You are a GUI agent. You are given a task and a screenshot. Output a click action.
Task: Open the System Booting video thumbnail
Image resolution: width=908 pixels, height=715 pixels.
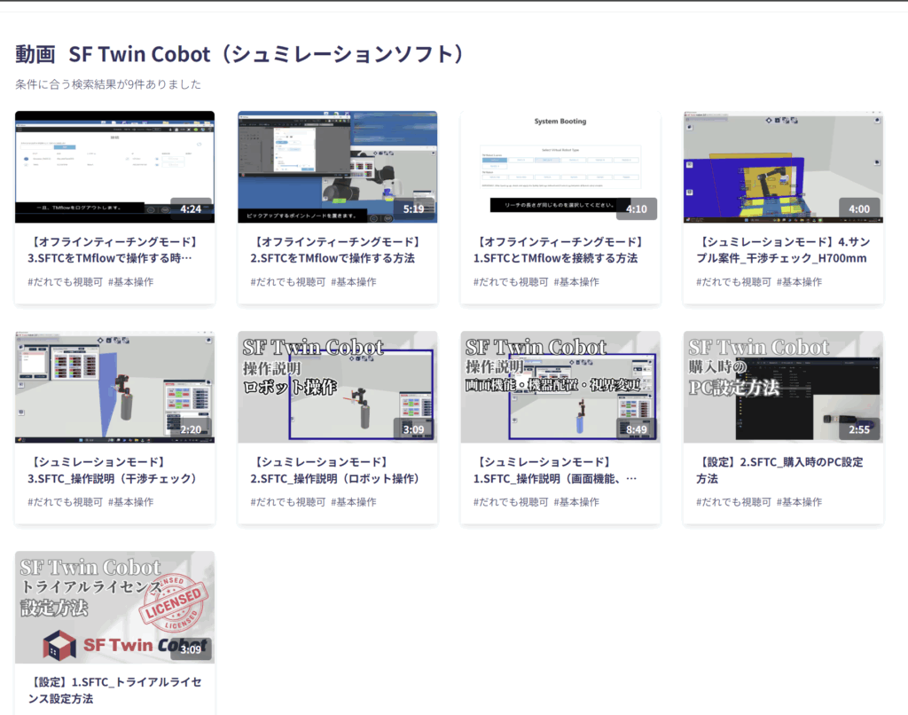click(560, 167)
